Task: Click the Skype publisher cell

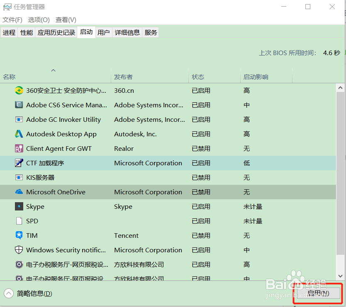Action: [x=123, y=207]
